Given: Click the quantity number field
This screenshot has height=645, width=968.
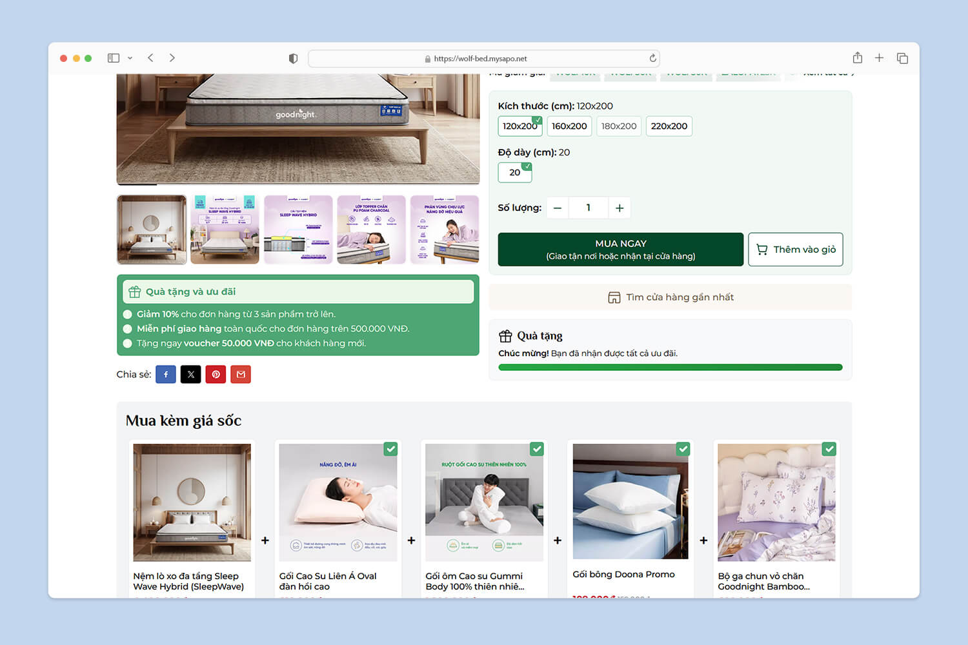Looking at the screenshot, I should tap(589, 208).
